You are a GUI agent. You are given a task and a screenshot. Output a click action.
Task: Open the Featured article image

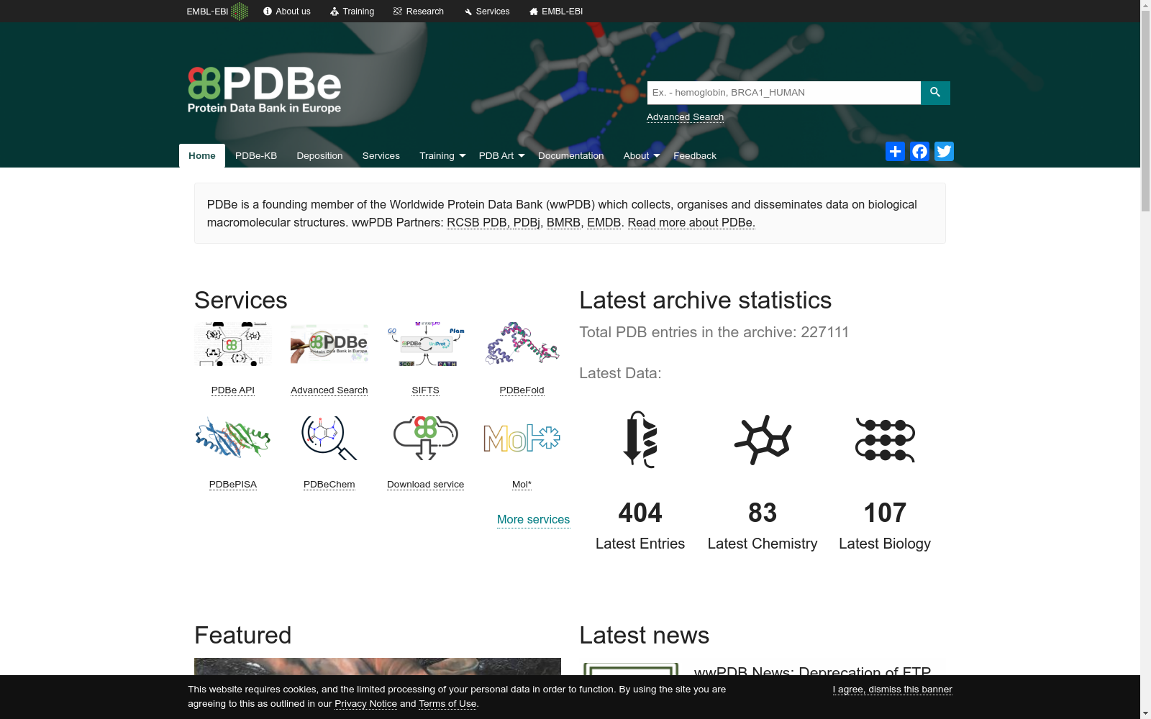click(378, 667)
